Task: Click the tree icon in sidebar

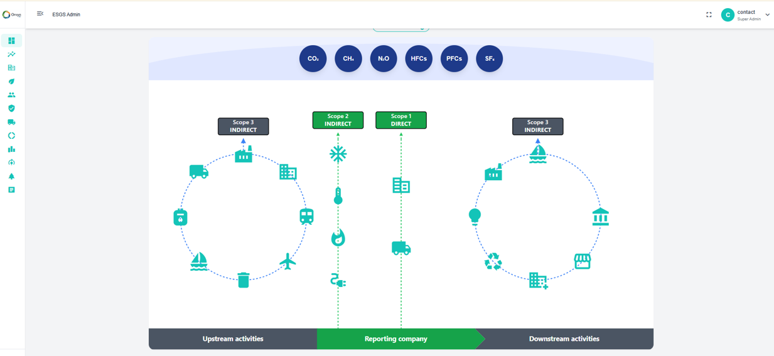Action: pyautogui.click(x=11, y=176)
